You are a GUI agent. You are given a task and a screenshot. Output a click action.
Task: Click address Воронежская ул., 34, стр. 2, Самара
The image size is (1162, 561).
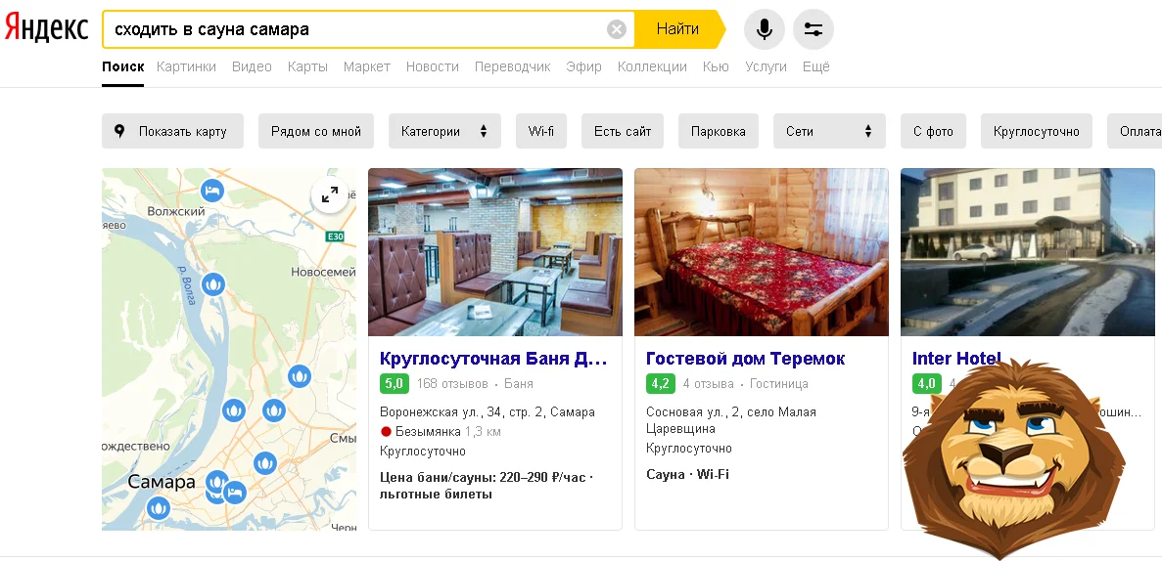(488, 412)
